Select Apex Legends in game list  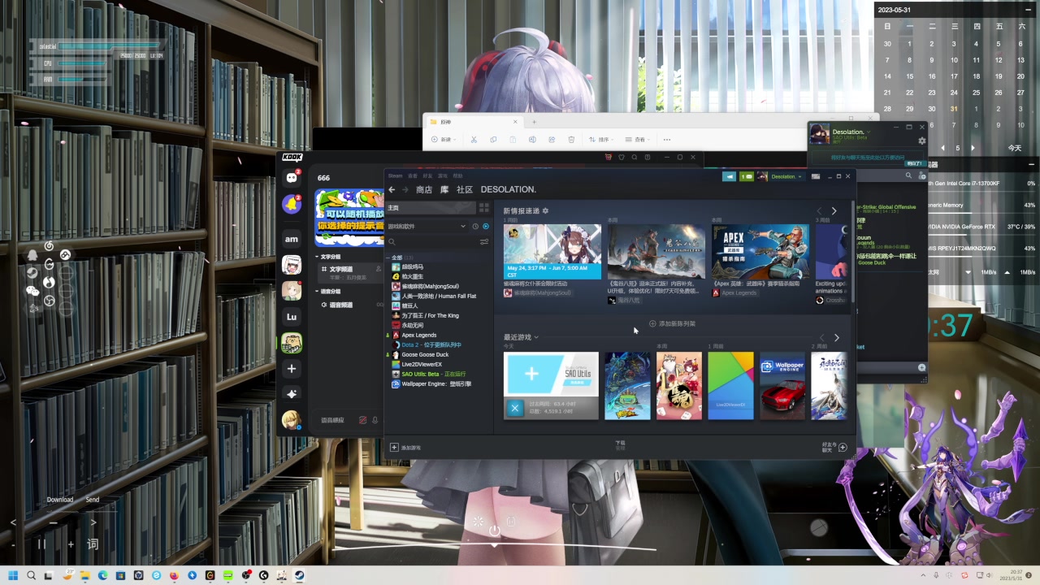click(x=419, y=335)
